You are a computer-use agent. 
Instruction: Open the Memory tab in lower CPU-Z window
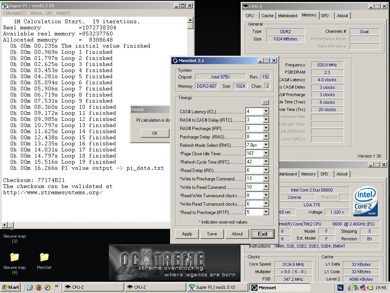tap(308, 174)
